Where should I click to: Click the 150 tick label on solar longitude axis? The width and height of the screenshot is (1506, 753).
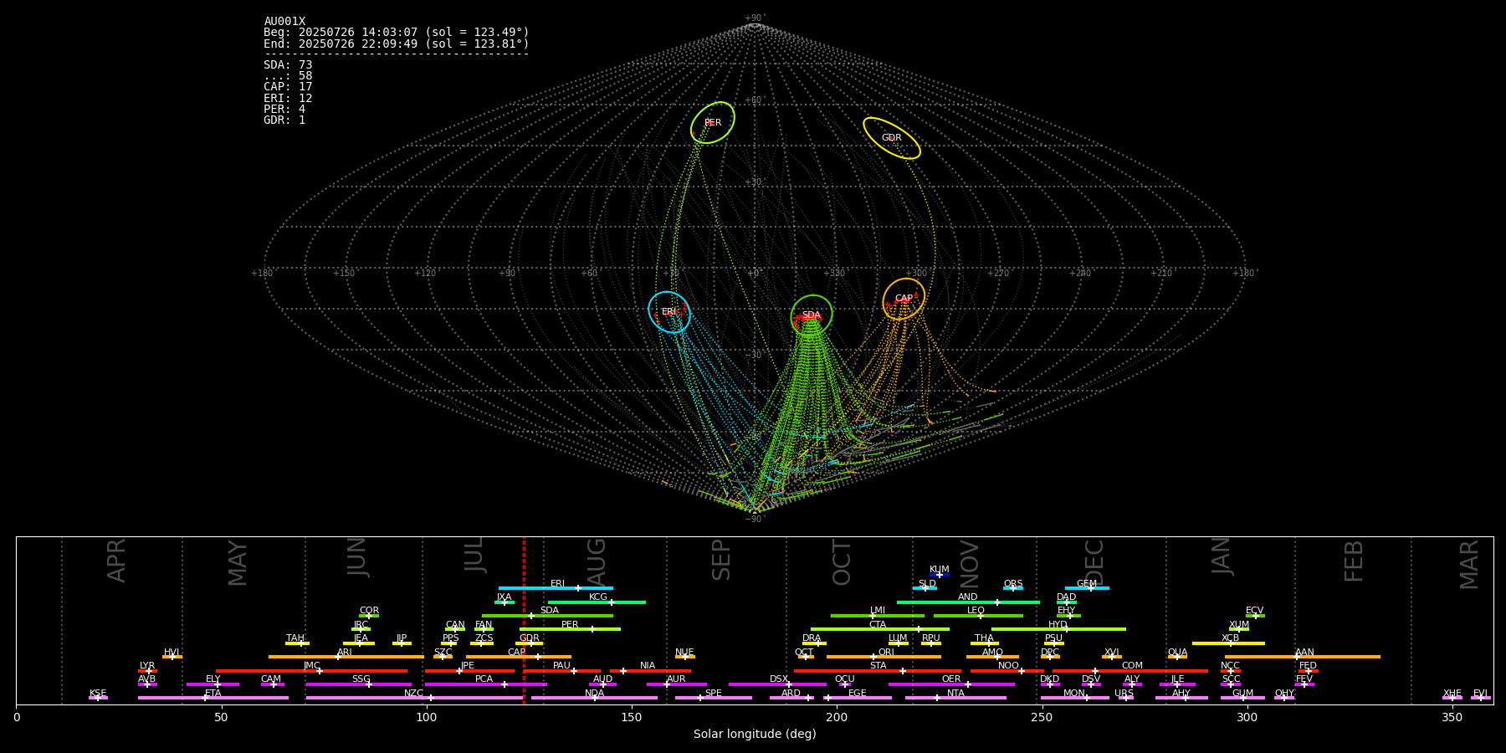point(632,718)
